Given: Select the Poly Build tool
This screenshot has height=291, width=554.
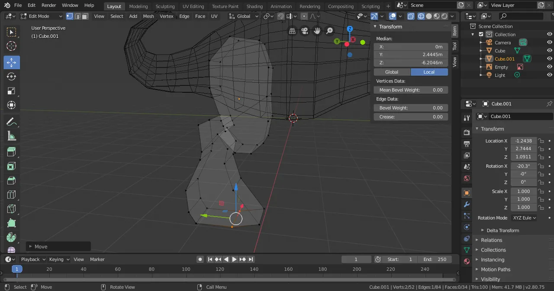Looking at the screenshot, I should [x=12, y=223].
